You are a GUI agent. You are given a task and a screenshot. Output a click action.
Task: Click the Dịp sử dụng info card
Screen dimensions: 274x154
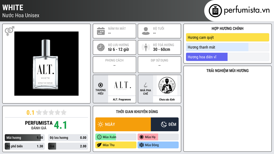click(x=159, y=65)
